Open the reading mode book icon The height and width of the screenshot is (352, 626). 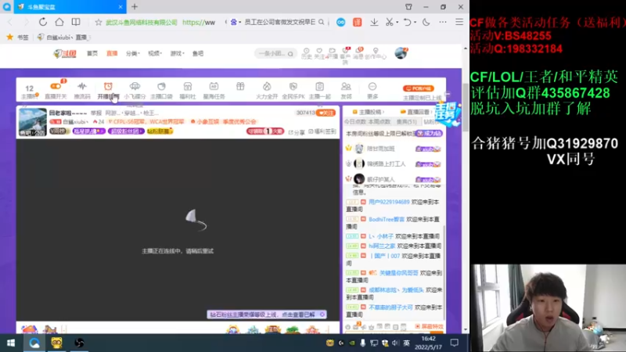point(75,22)
